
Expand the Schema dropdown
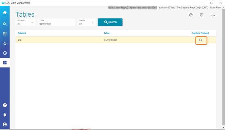click(x=26, y=22)
